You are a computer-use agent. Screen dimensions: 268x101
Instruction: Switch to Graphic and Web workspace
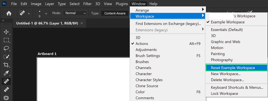pos(237,42)
